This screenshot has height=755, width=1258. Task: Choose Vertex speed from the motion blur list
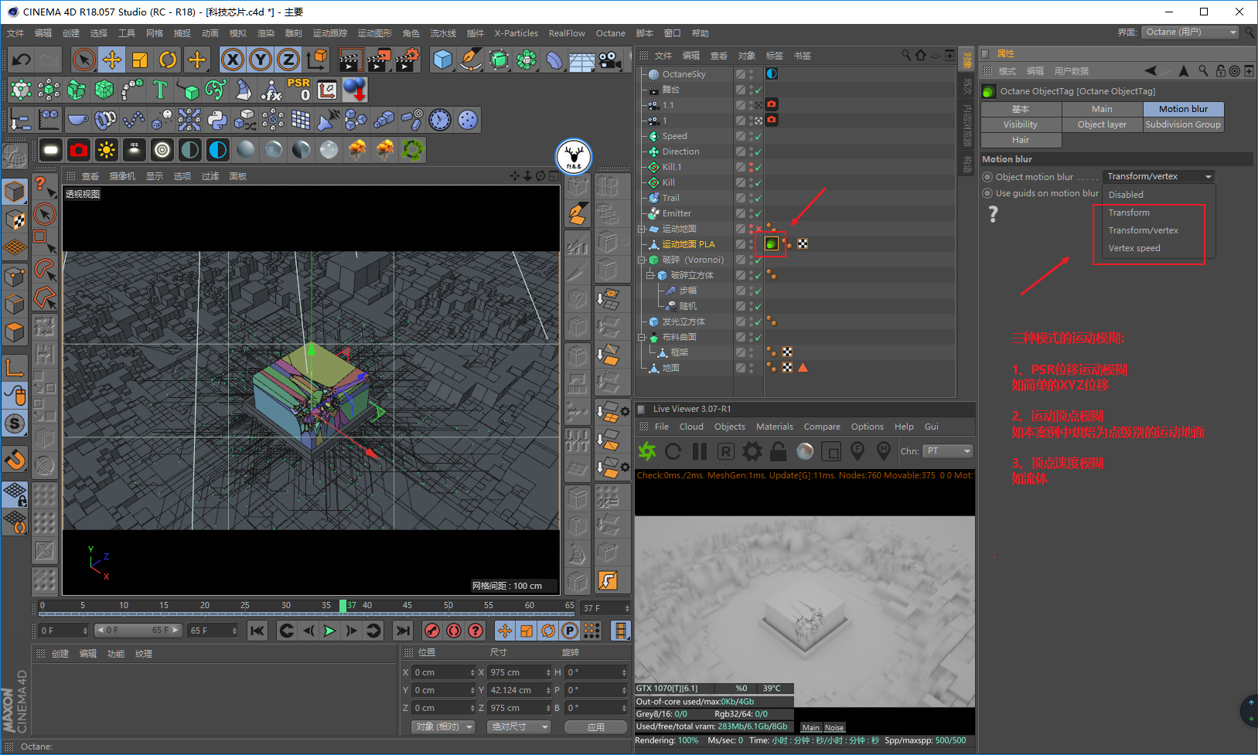[1134, 248]
